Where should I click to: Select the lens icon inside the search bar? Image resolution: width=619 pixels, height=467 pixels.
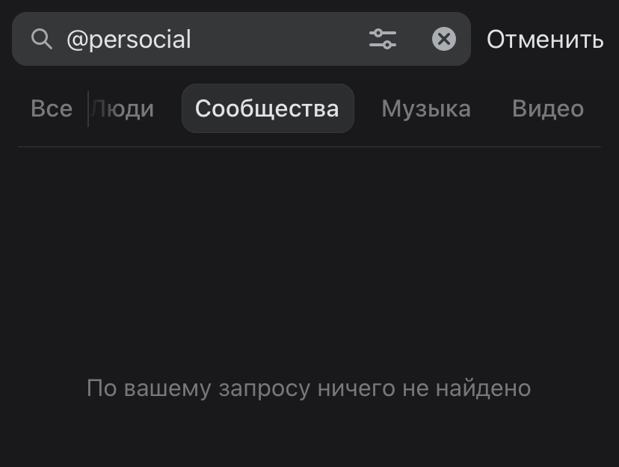click(x=42, y=39)
